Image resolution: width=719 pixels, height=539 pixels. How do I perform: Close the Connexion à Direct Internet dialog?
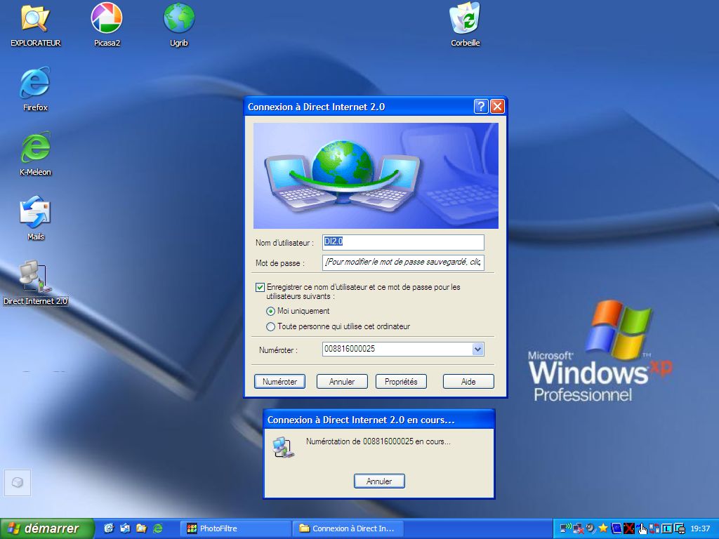tap(497, 107)
